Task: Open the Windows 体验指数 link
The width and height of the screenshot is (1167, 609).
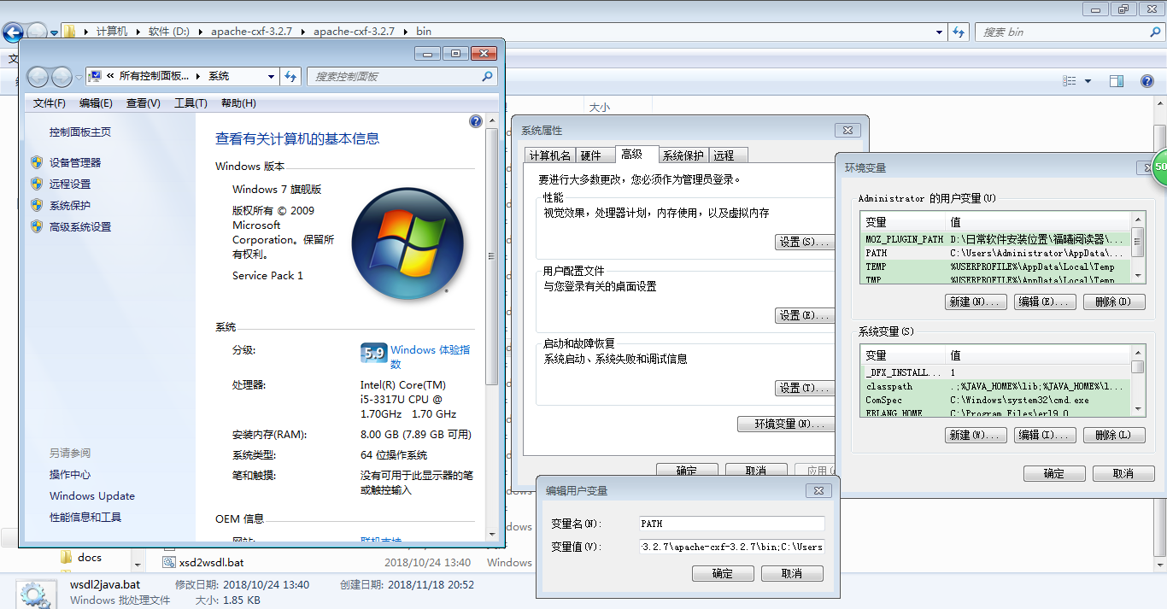Action: coord(430,357)
